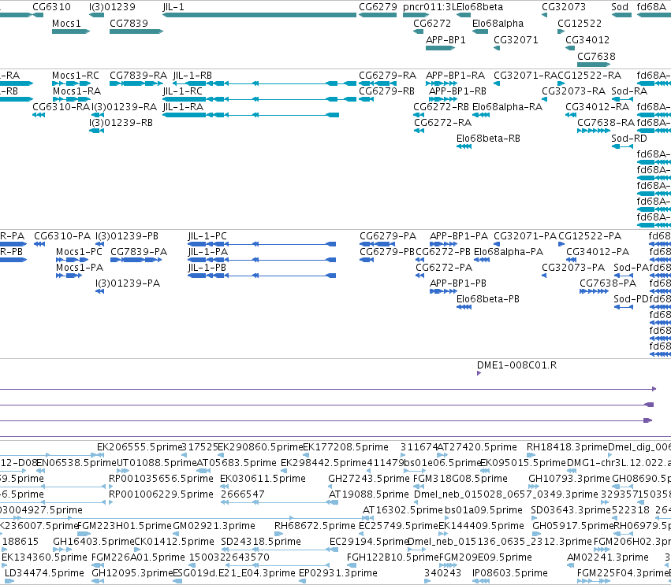The image size is (671, 585).
Task: Select the CG6279 gene label
Action: point(378,7)
